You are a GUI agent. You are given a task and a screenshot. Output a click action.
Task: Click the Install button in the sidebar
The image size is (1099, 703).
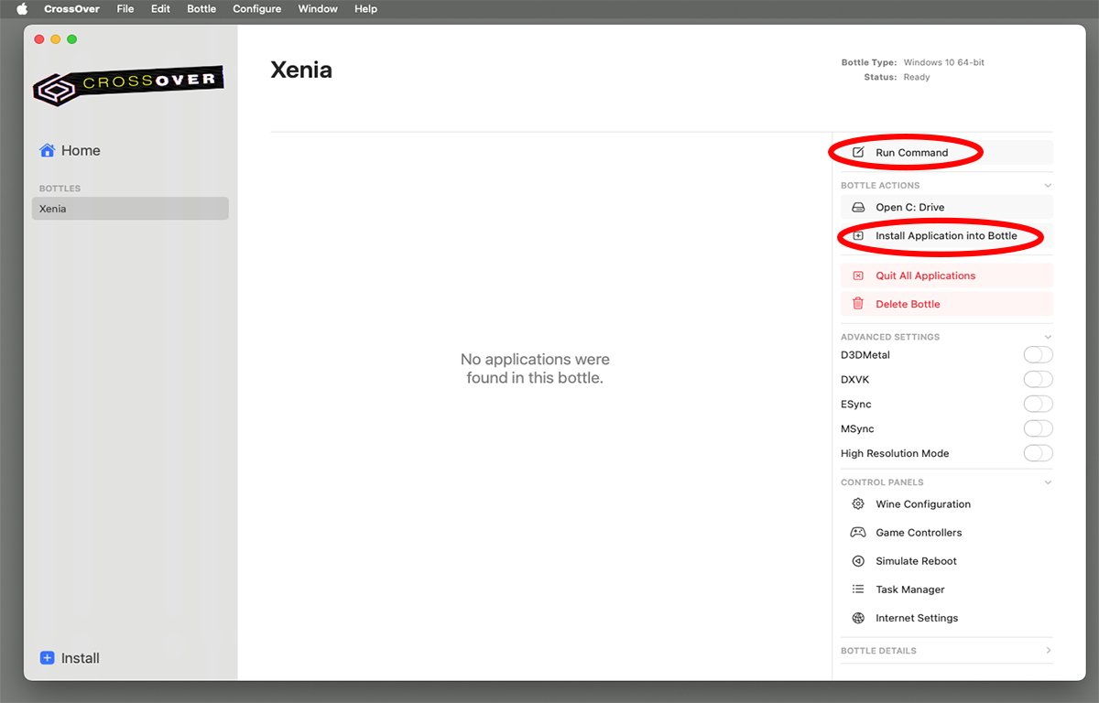[70, 658]
